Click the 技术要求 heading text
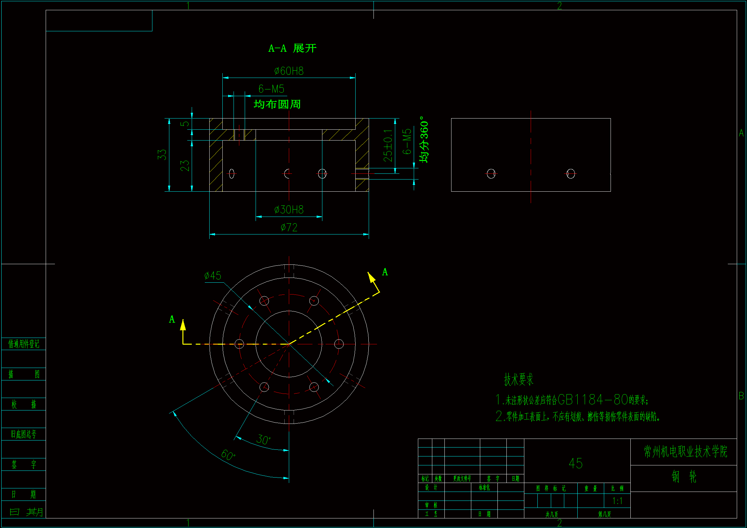 [x=519, y=379]
